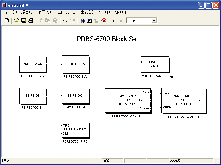Click the PDRS6700_DA block name label
This screenshot has width=221, height=165.
pos(75,77)
